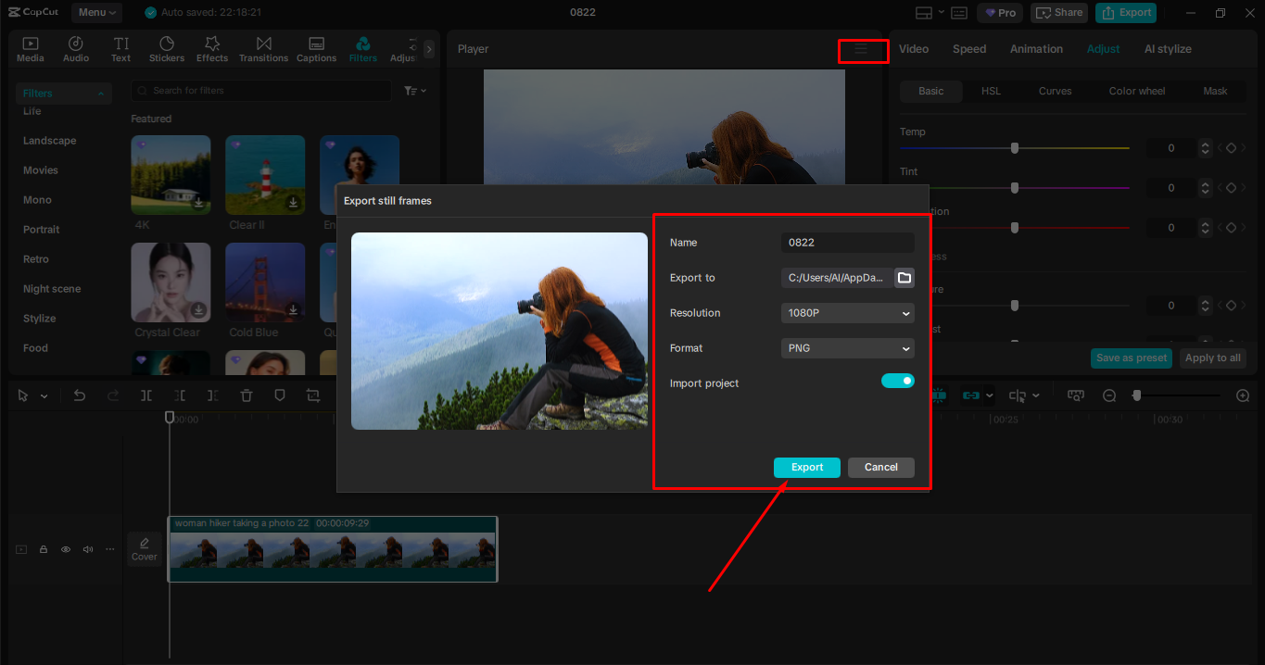
Task: Select the Split tool in the timeline toolbar
Action: 145,395
